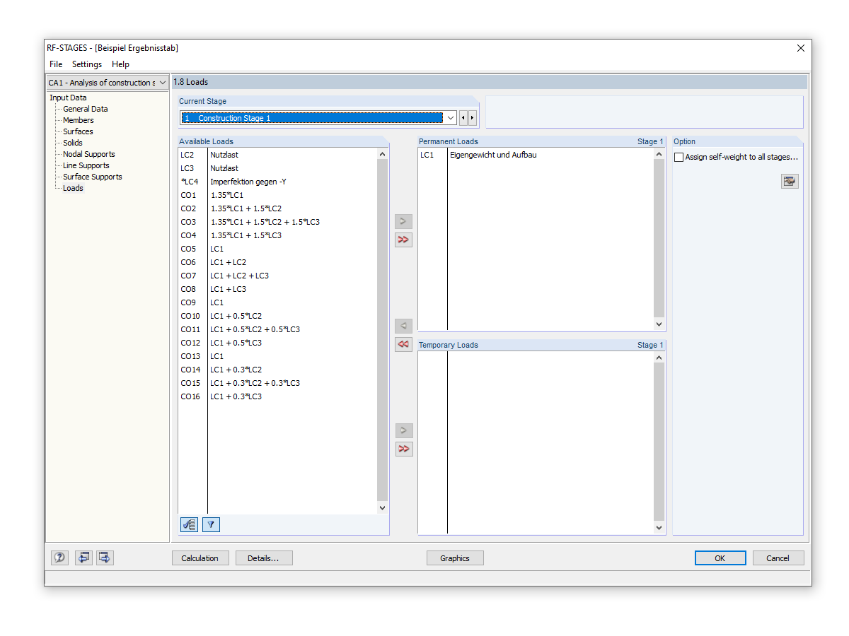Select Surface Supports in the tree
This screenshot has width=849, height=636.
[93, 177]
